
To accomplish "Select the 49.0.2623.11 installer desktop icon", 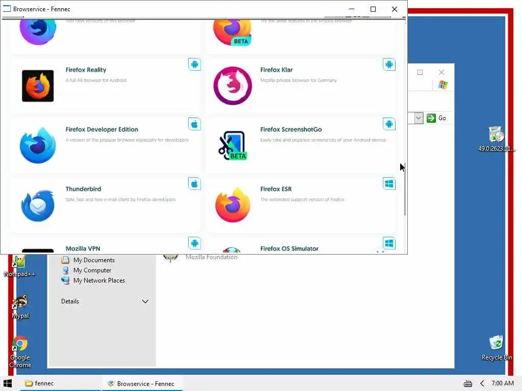I will pyautogui.click(x=497, y=139).
